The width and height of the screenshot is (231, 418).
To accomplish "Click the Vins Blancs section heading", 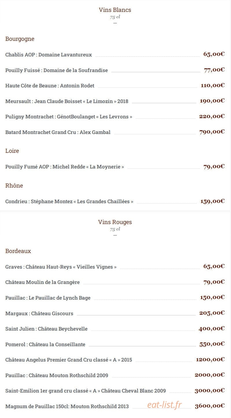I will (115, 10).
